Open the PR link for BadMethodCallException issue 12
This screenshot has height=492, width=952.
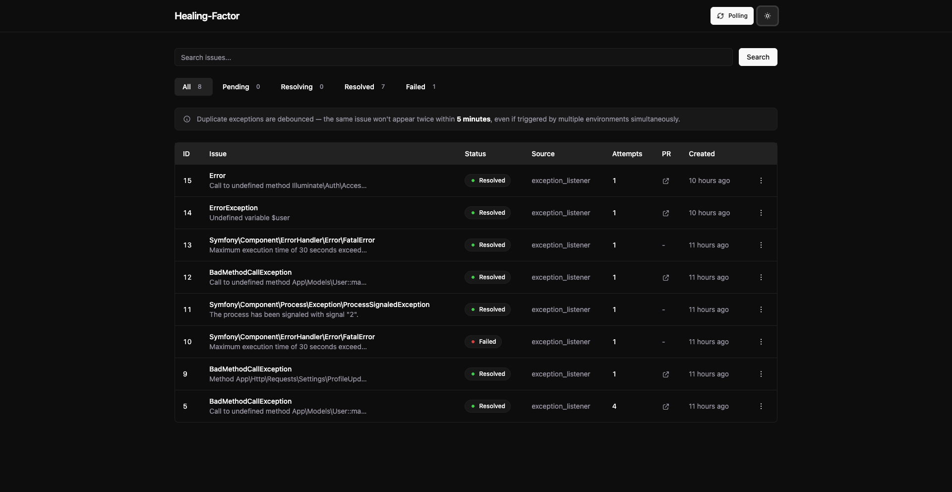pos(666,277)
